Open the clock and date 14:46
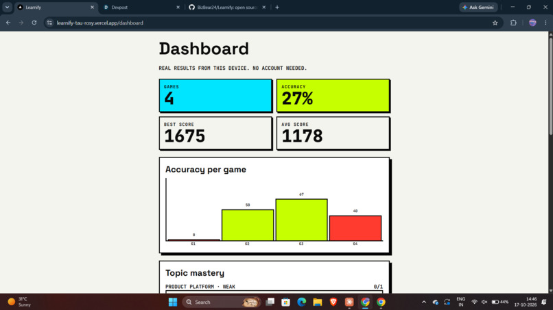This screenshot has width=553, height=310. pos(525,302)
